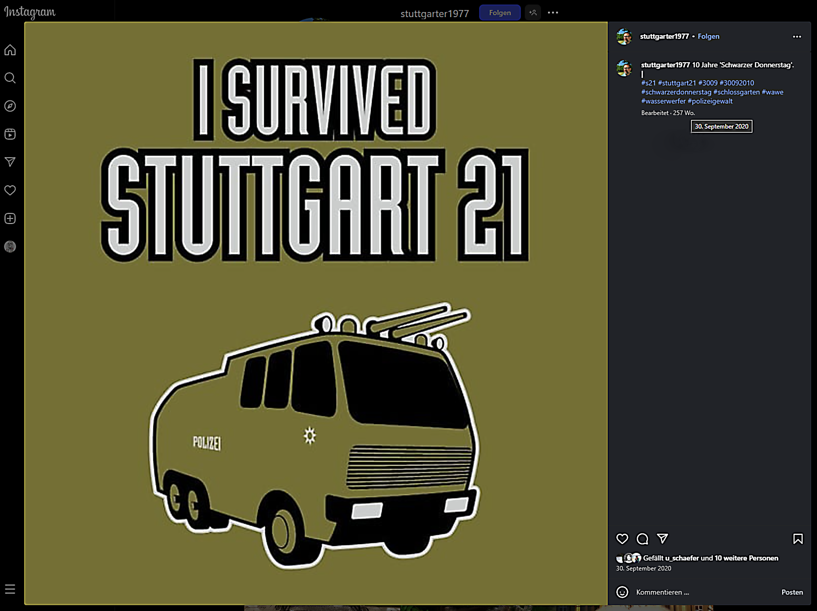The image size is (817, 611).
Task: Open profile header three-dot options
Action: pyautogui.click(x=552, y=13)
